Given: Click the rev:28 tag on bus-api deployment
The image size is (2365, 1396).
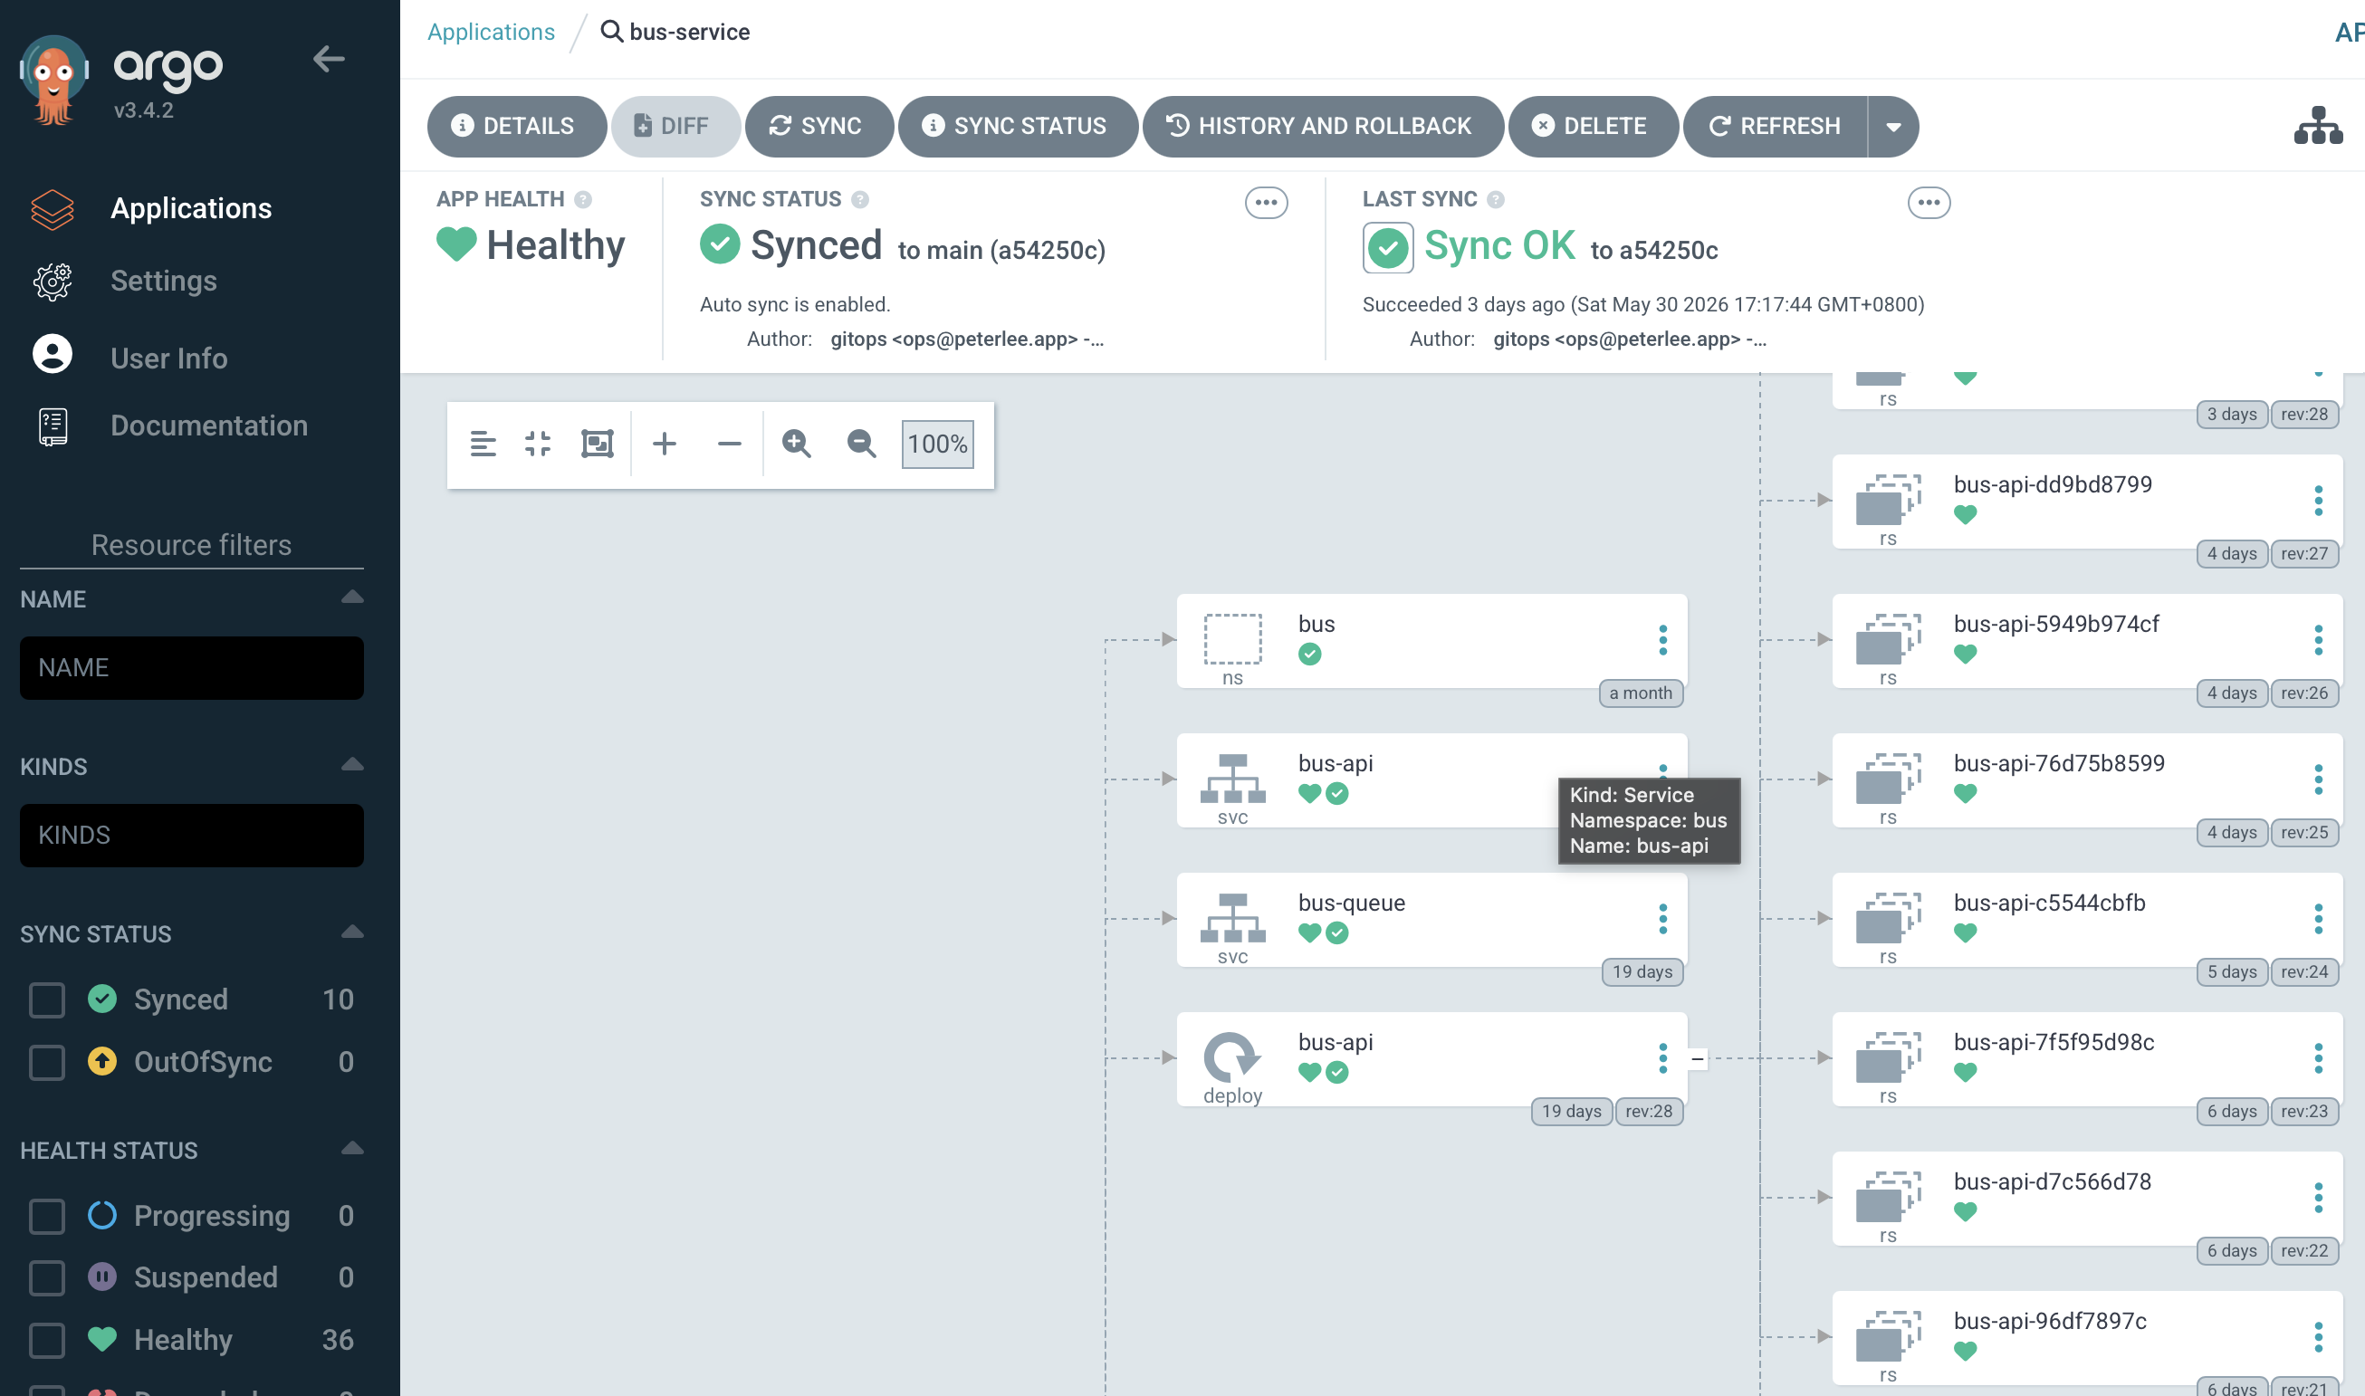Looking at the screenshot, I should [x=1649, y=1111].
